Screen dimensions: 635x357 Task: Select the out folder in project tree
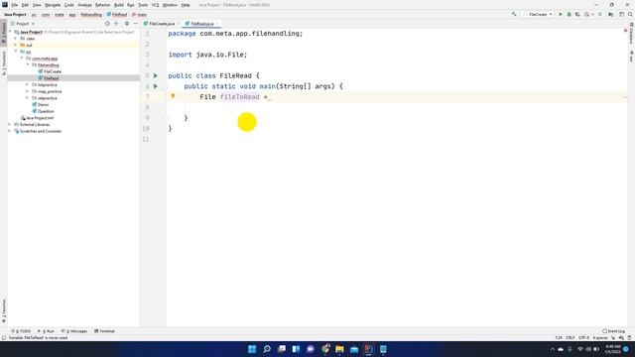[29, 45]
